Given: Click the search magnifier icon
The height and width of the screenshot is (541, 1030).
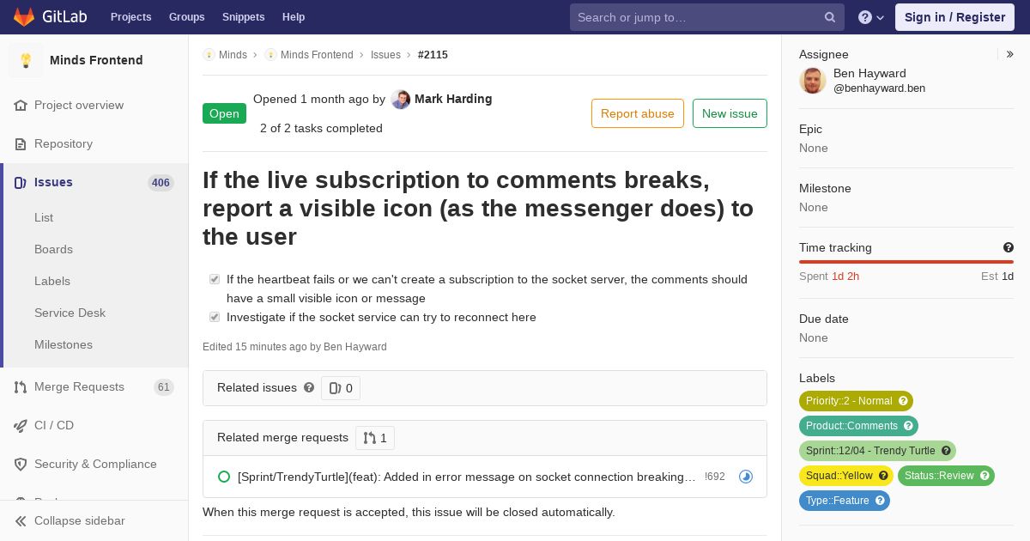Looking at the screenshot, I should 830,17.
